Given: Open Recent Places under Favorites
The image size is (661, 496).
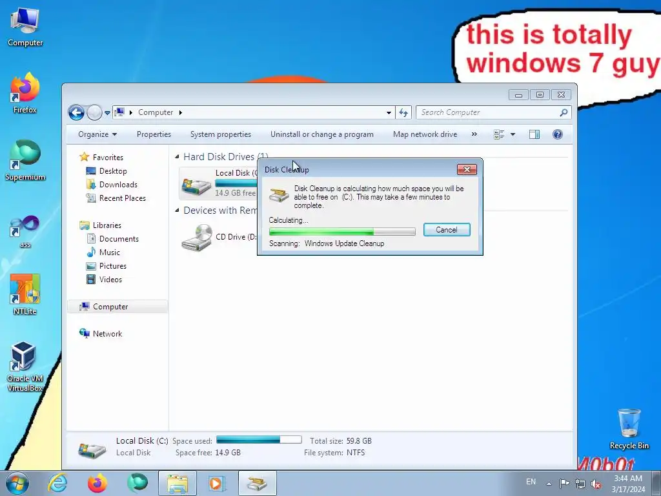Looking at the screenshot, I should tap(122, 198).
